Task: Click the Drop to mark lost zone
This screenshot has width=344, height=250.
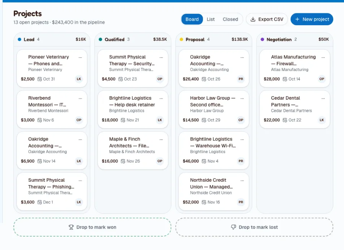Action: click(254, 227)
